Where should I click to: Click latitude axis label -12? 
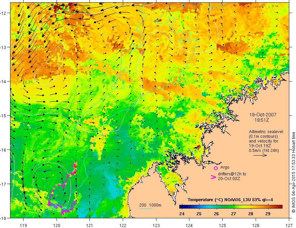click(3, 13)
